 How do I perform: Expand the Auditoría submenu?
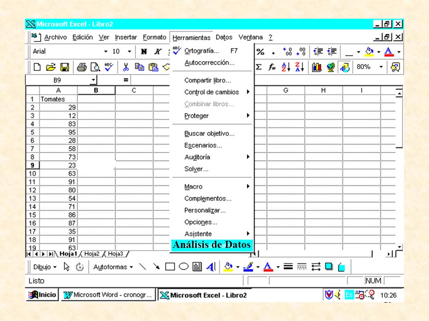[212, 157]
